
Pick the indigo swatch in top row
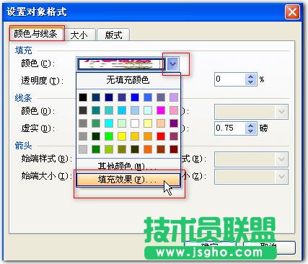[122, 97]
